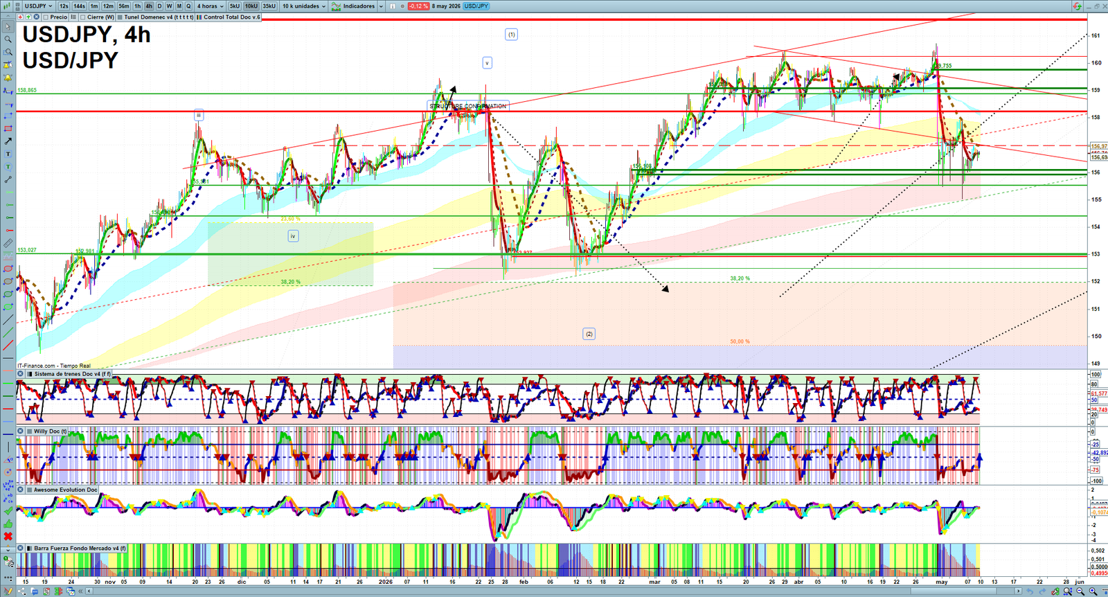Select the zoom-on-area tool
The width and height of the screenshot is (1108, 597).
[8, 52]
